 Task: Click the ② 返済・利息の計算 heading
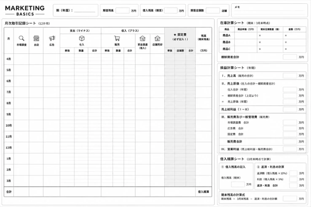(x=271, y=167)
